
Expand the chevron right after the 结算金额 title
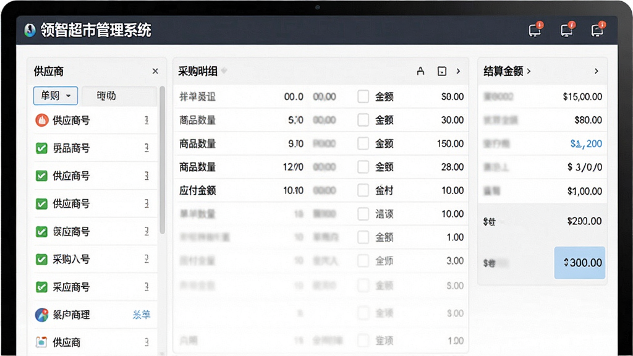pyautogui.click(x=529, y=72)
